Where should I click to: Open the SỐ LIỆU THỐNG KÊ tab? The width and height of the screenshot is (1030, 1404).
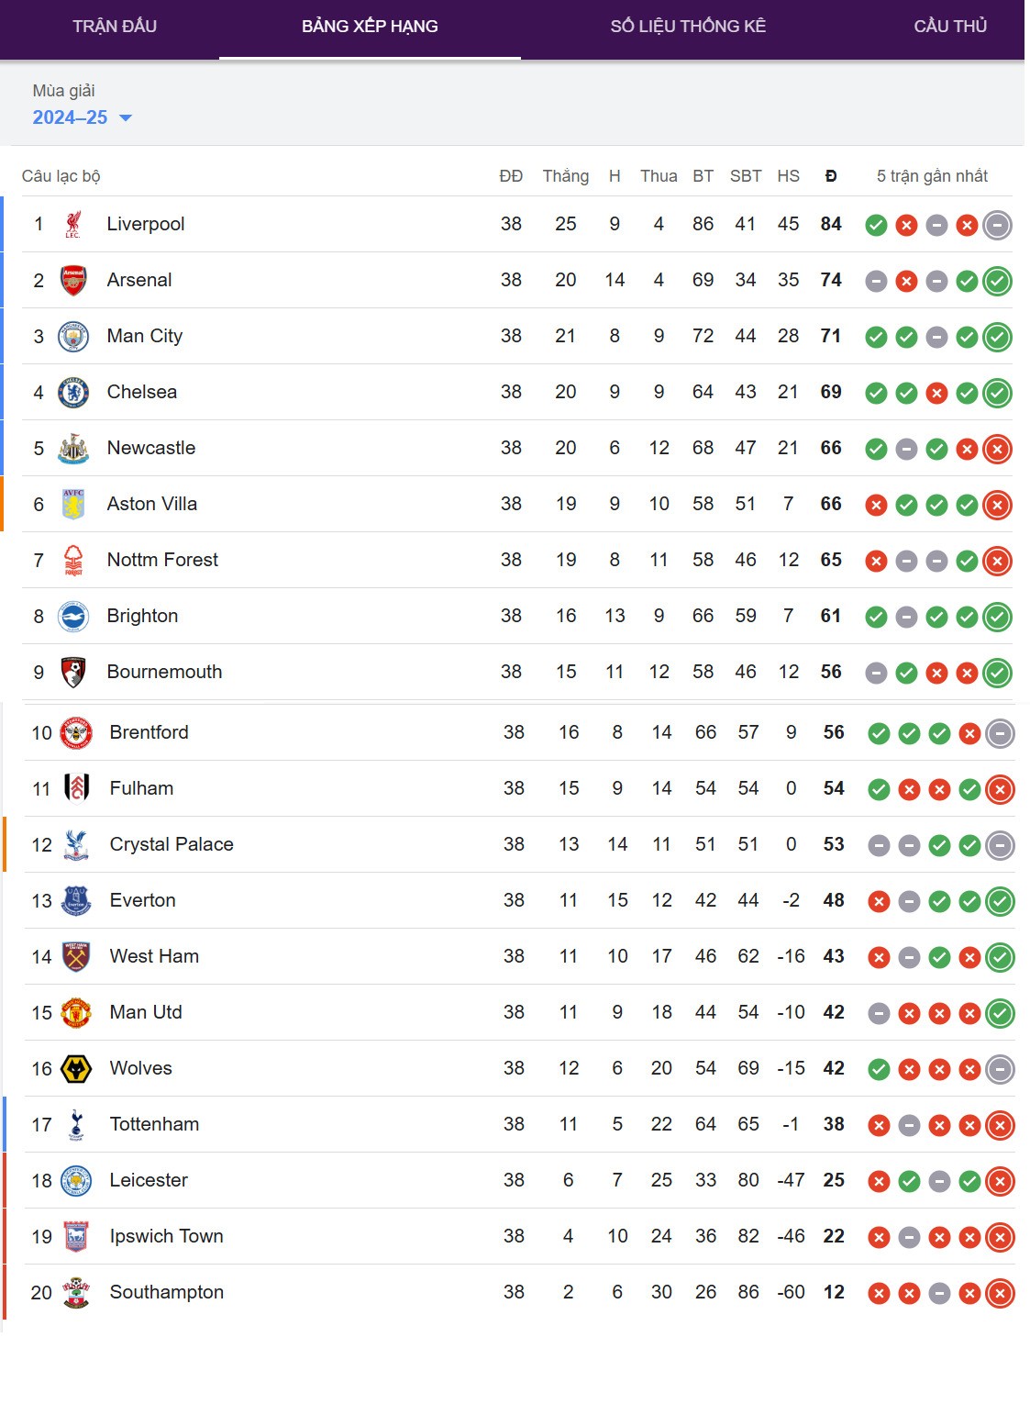click(x=688, y=27)
